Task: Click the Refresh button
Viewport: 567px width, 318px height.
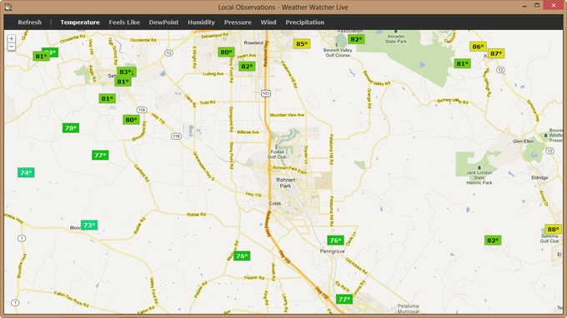Action: point(30,22)
